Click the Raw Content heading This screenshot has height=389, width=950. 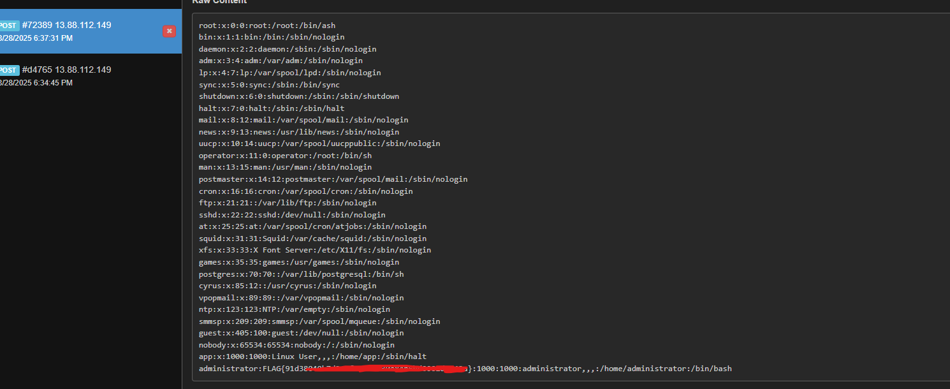(x=219, y=2)
